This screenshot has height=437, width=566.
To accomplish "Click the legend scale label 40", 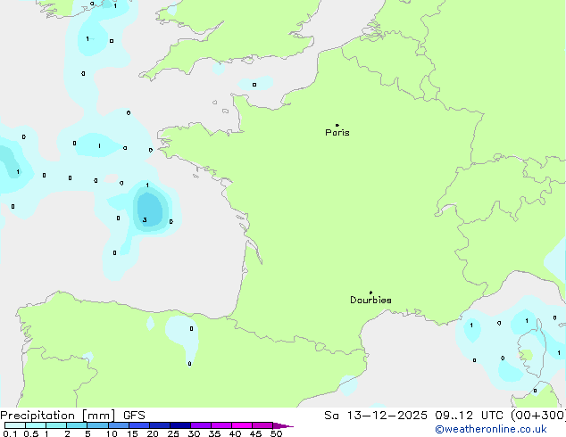I will tap(235, 433).
